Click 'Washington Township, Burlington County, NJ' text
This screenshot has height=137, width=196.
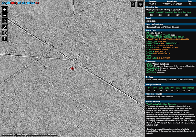(164, 10)
